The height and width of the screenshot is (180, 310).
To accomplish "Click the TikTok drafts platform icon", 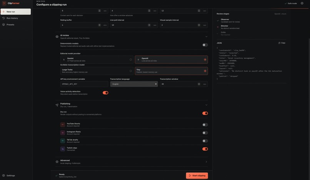I will [63, 141].
